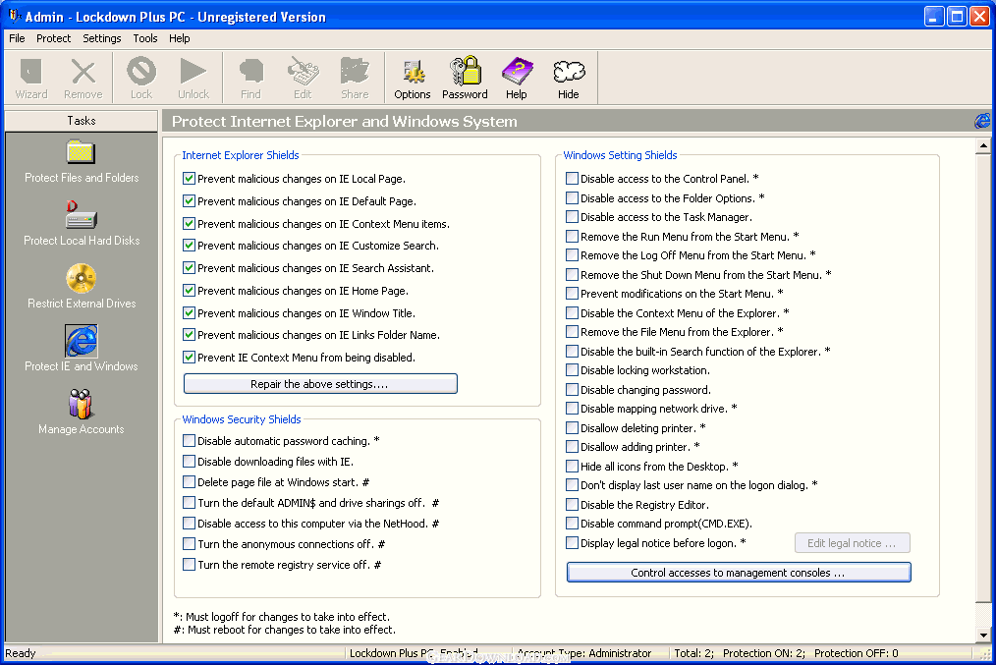Open the Help menu
The width and height of the screenshot is (996, 665).
(179, 38)
